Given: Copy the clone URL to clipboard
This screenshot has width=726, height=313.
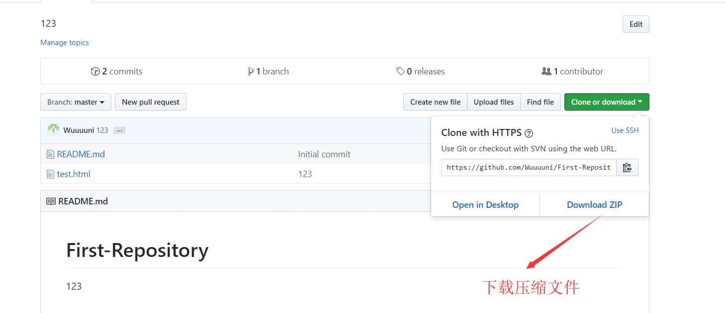Looking at the screenshot, I should (x=627, y=168).
